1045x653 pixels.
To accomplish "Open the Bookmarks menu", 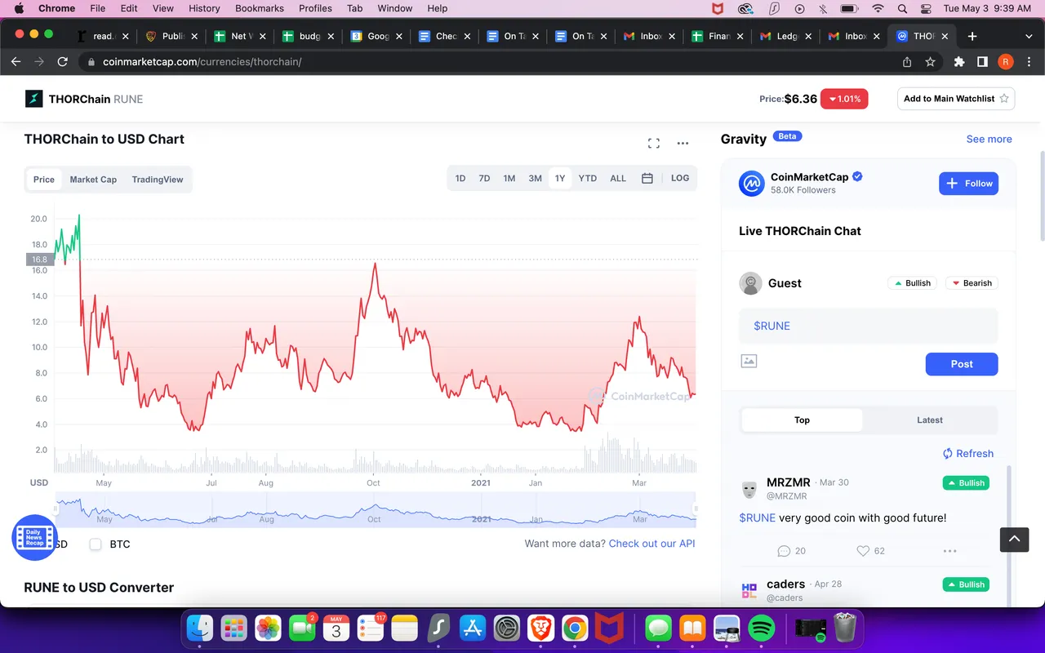I will pos(260,8).
